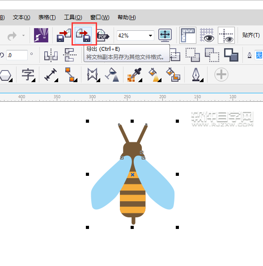The height and width of the screenshot is (266, 263).
Task: Toggle rulers display
Action: (x=188, y=35)
